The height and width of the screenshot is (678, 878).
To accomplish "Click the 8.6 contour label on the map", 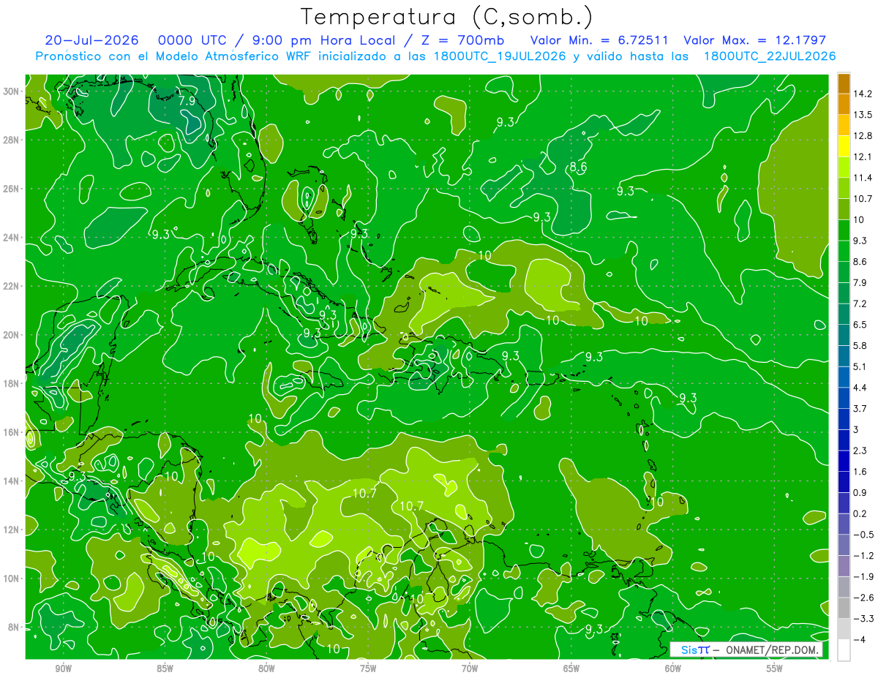I will click(578, 167).
